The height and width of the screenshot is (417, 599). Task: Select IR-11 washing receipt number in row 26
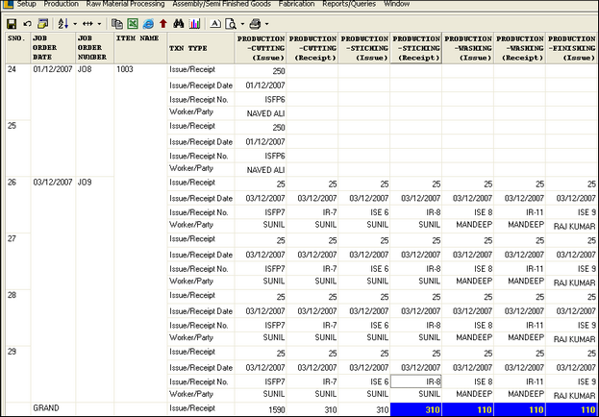click(519, 212)
